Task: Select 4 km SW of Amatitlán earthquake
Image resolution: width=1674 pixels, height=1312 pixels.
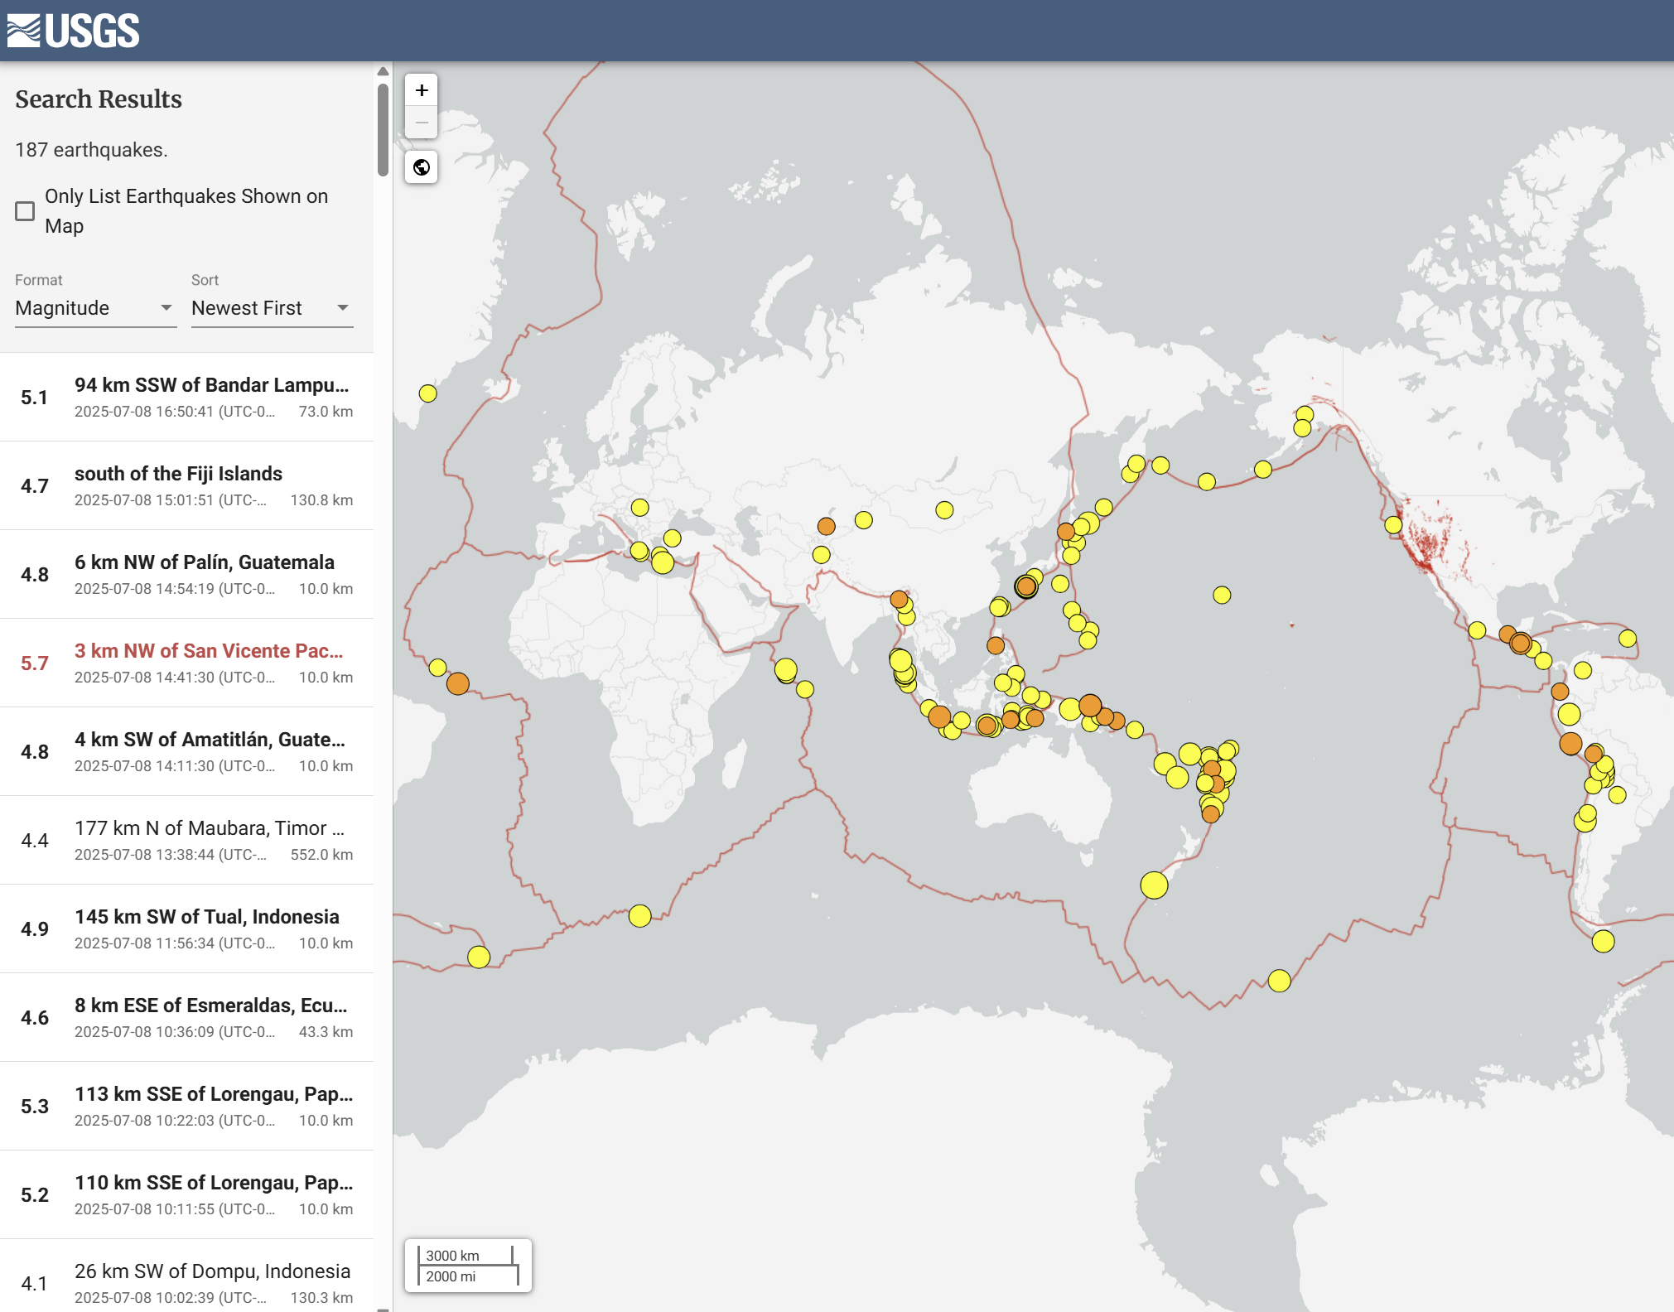Action: 186,752
